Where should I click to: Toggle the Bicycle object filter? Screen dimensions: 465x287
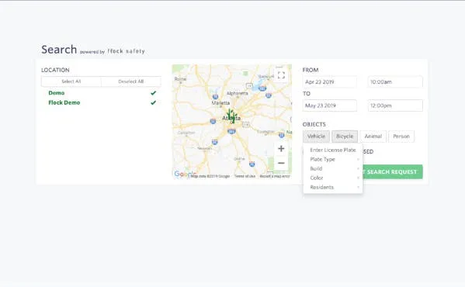coord(345,137)
